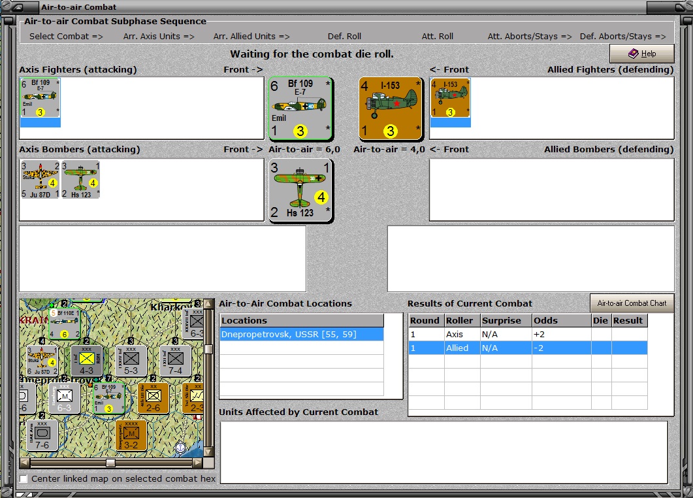
Task: Click the Units Affected by Current Combat box
Action: [x=443, y=452]
